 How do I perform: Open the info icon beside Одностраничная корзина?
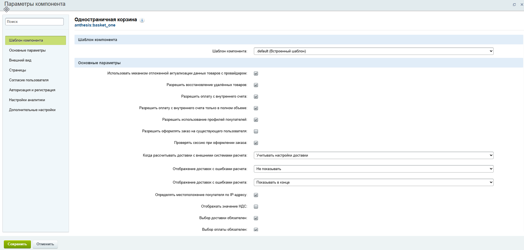point(142,20)
